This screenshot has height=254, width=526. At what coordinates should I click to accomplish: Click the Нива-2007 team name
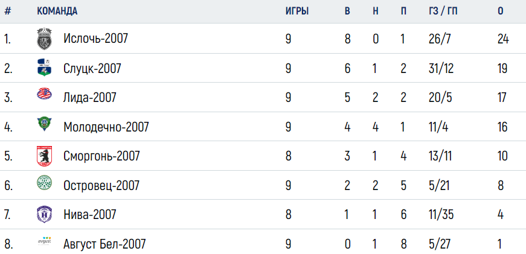(89, 214)
